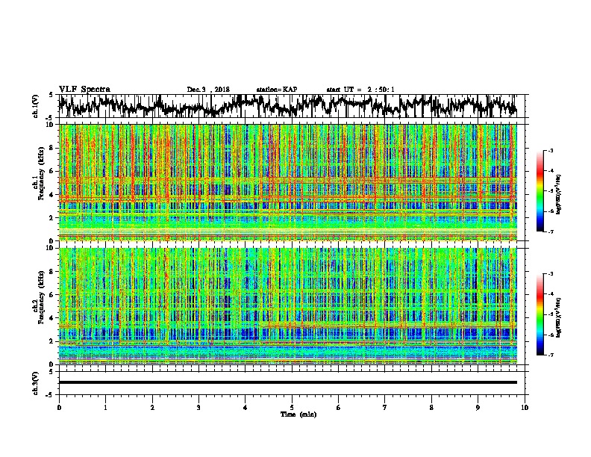591x457 pixels.
Task: Click the ch.2 colorbar "log(PSD)" units label
Action: click(x=559, y=317)
